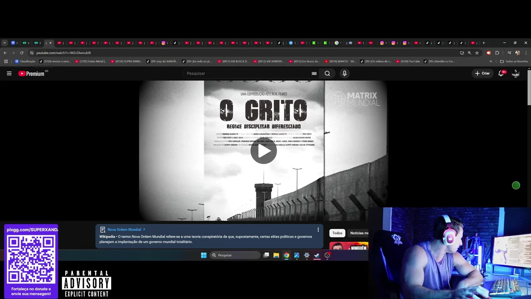
Task: Open Xandão vs Fra bookmark
Action: coord(440,61)
